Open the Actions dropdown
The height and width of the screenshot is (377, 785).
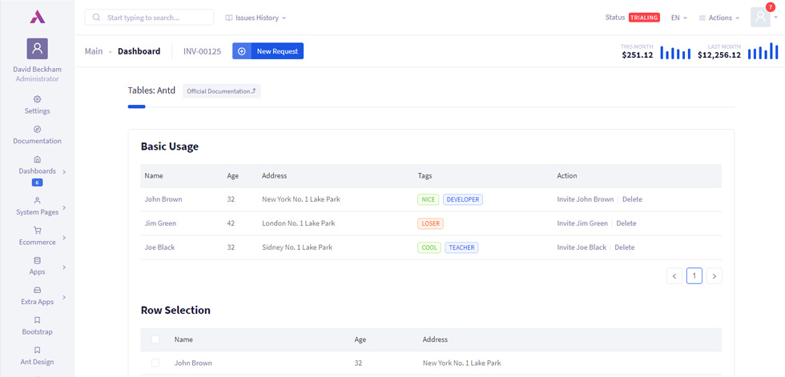point(719,18)
